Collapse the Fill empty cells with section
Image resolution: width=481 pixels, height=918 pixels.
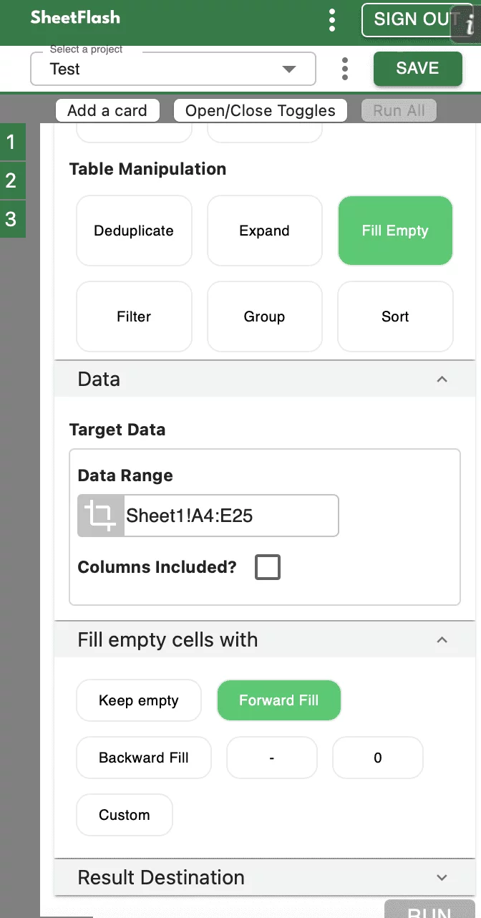pos(442,640)
